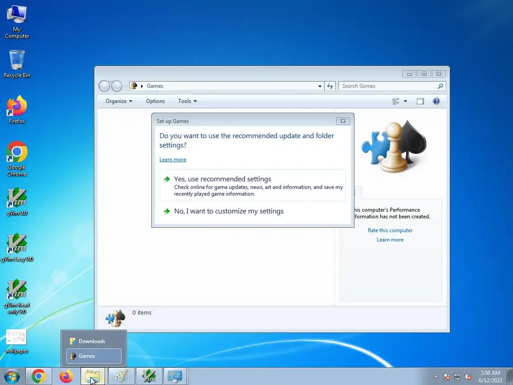513x385 pixels.
Task: Maximize the Games window
Action: point(424,74)
